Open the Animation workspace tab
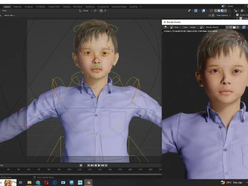Image resolution: width=248 pixels, height=186 pixels. pyautogui.click(x=78, y=7)
